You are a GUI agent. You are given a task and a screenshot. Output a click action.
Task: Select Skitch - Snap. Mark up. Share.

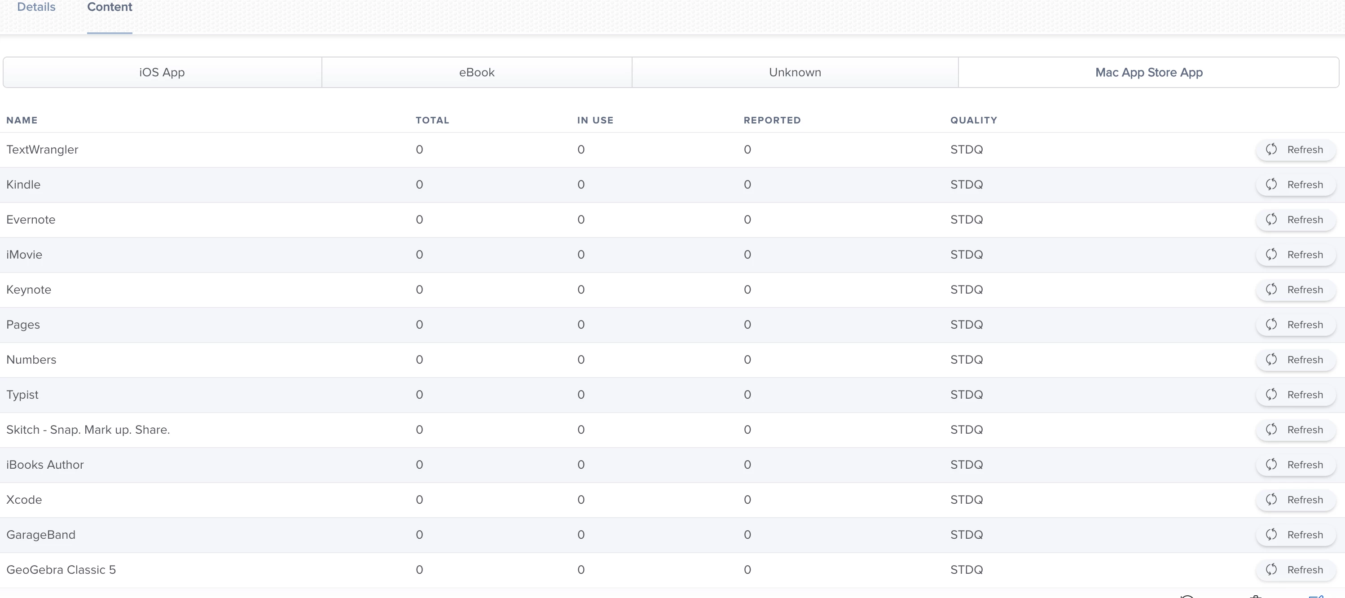(88, 430)
